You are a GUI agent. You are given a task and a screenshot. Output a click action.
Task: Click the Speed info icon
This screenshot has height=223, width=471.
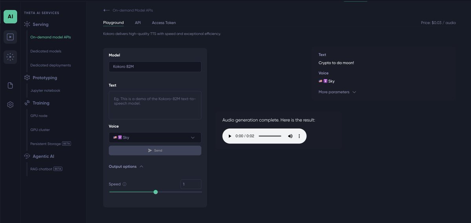[124, 184]
